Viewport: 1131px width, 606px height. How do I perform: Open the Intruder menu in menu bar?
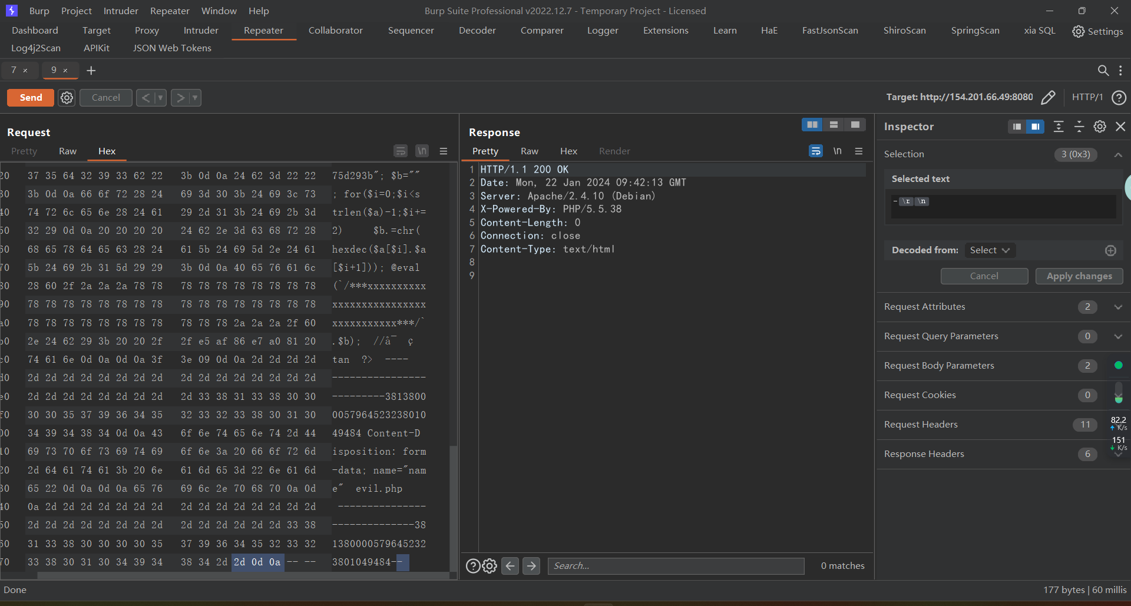[121, 11]
